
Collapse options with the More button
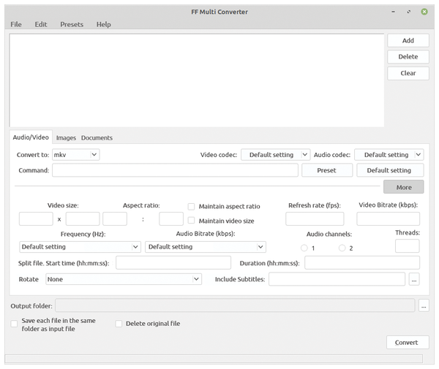click(403, 187)
